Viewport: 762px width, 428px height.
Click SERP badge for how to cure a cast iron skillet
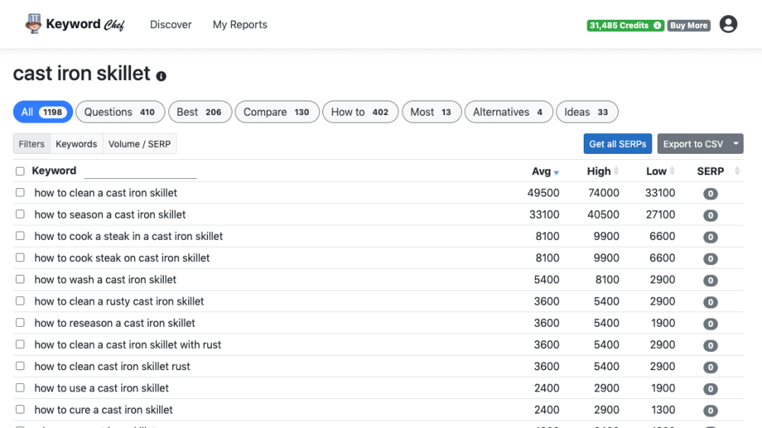pos(710,410)
